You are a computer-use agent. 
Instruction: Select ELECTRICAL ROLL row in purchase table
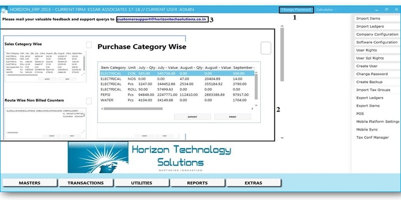pos(177,89)
